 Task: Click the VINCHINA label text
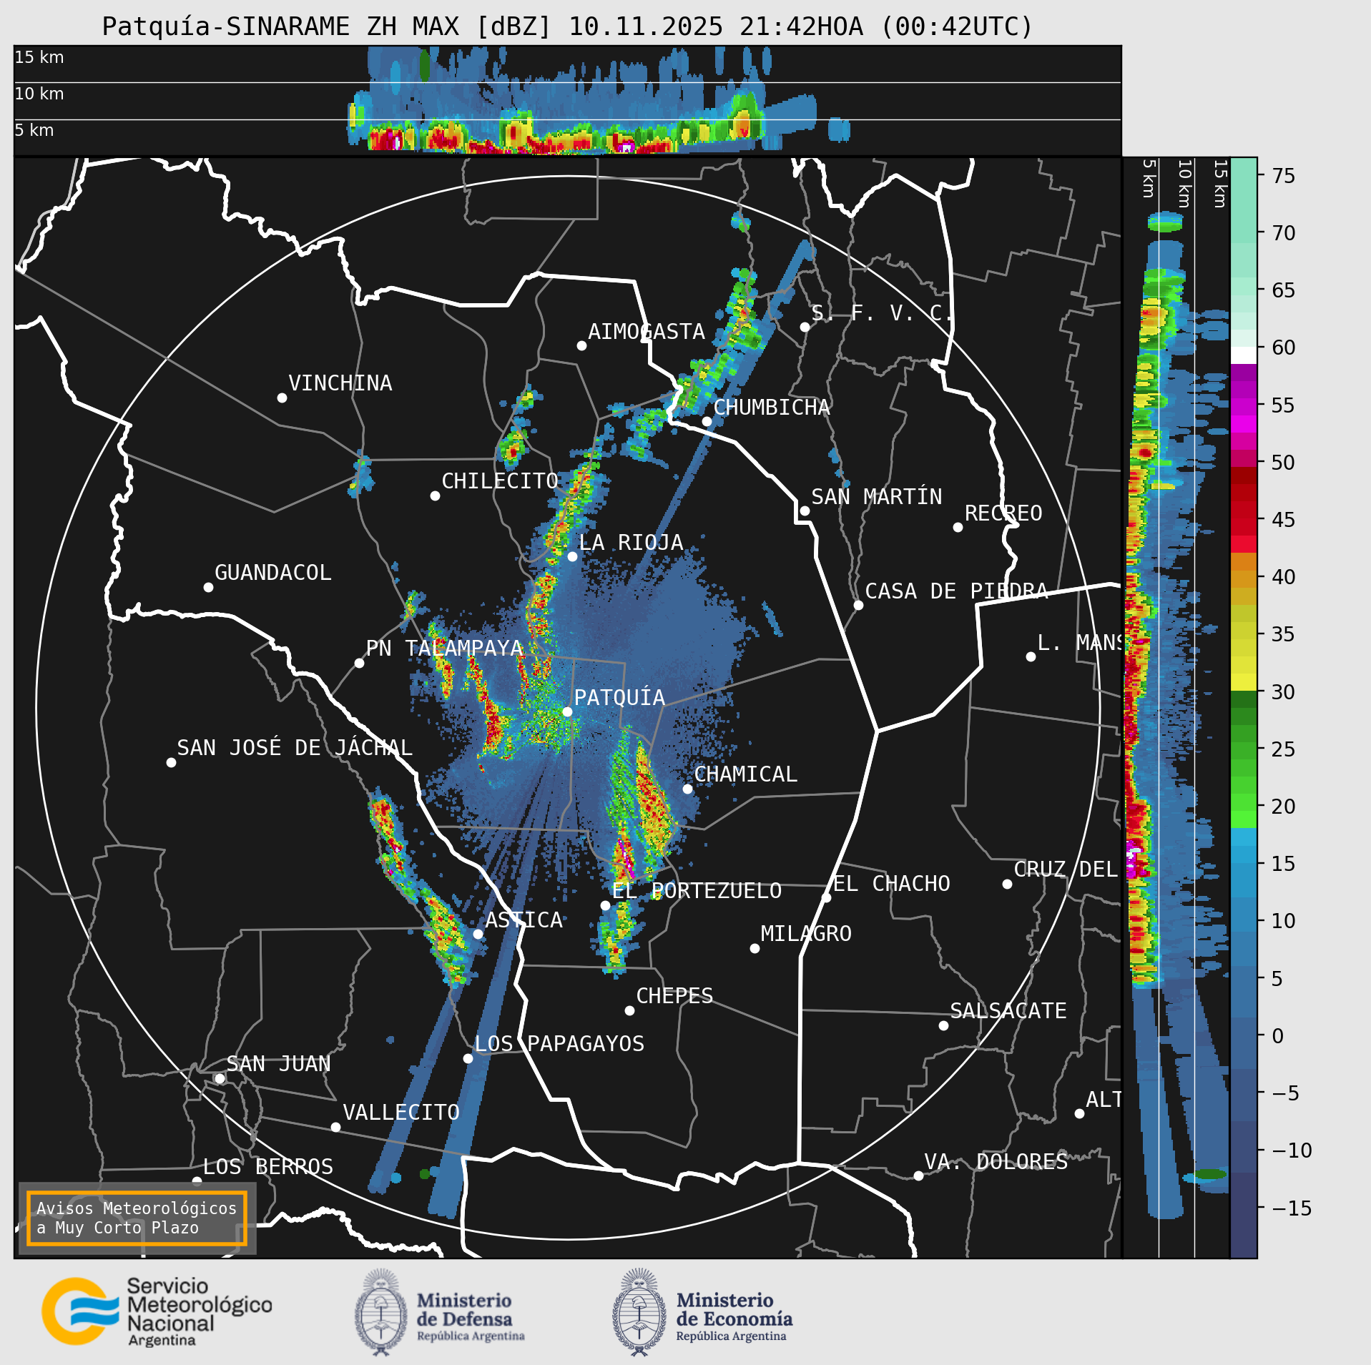pos(340,383)
